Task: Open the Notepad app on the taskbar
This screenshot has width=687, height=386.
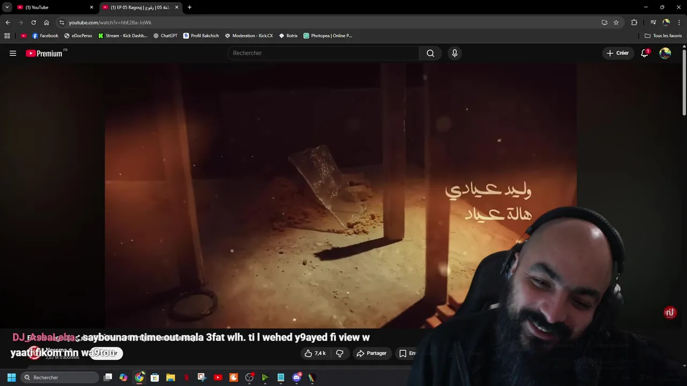Action: 281,377
